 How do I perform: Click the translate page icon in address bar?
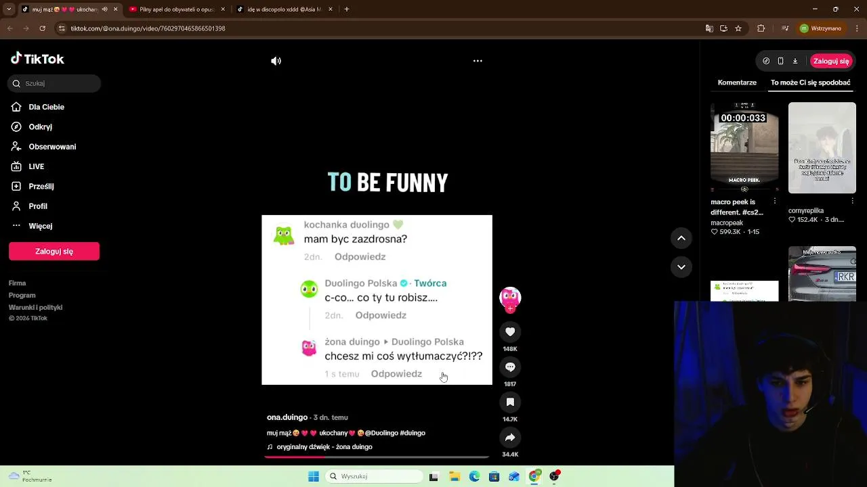click(x=709, y=28)
